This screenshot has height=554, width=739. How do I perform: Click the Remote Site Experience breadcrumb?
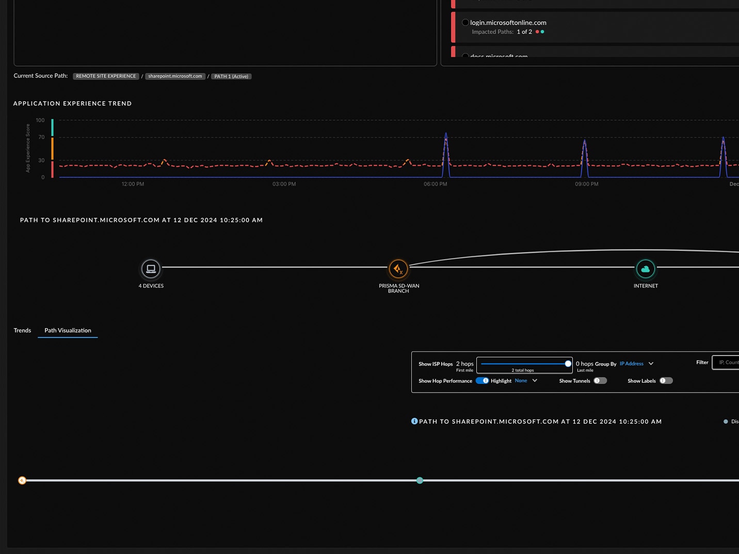[106, 76]
